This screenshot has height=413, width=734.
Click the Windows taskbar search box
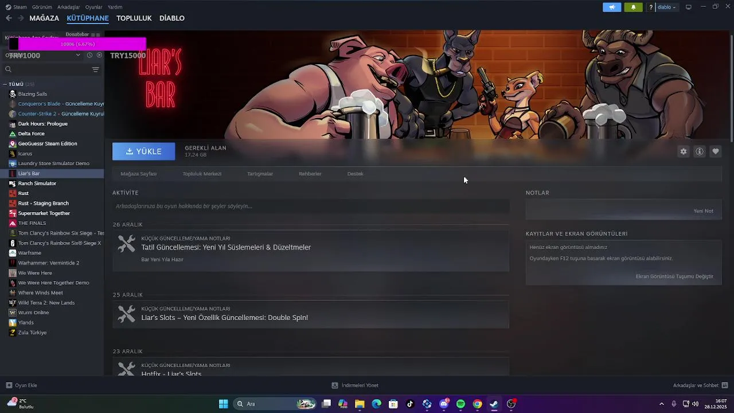click(x=275, y=404)
